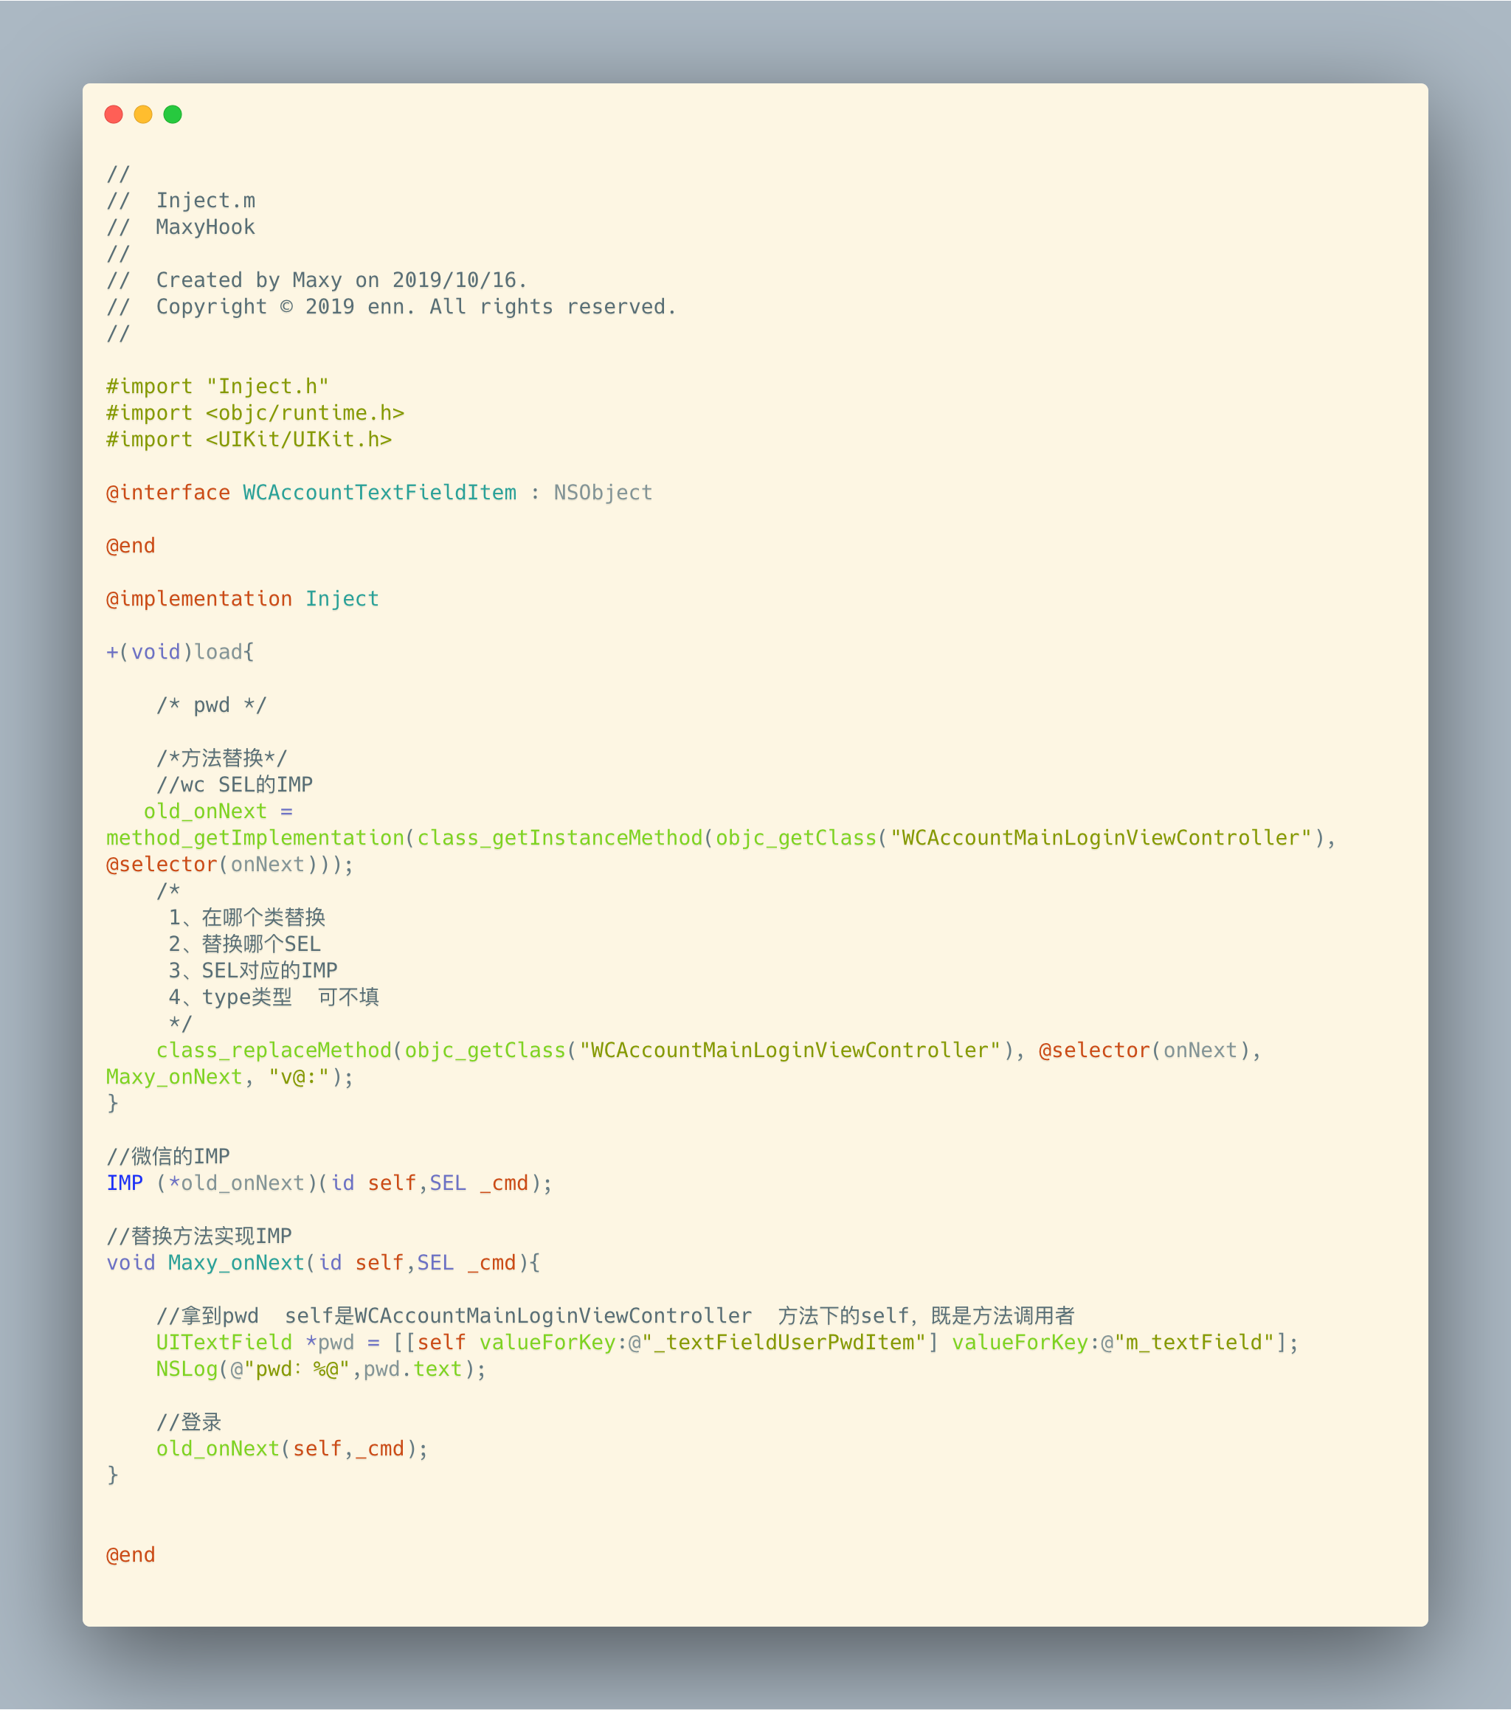
Task: Click the MaxyHook comment line
Action: (205, 227)
